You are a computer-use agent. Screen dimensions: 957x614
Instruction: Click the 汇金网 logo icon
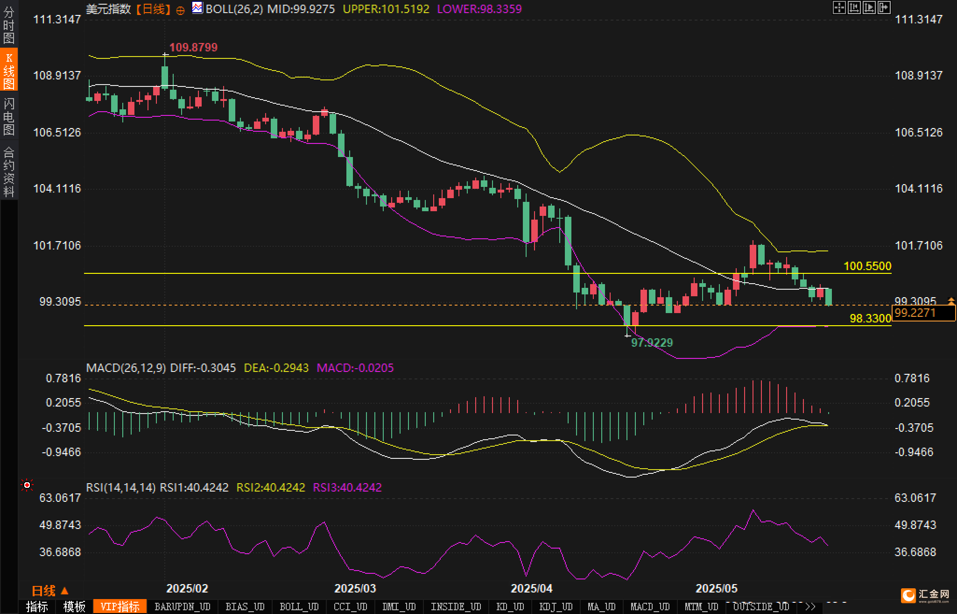tap(908, 595)
